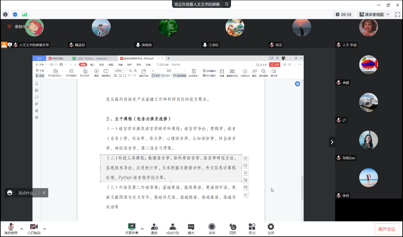Expand share options arrow beside 共享屏幕
Image resolution: width=403 pixels, height=237 pixels.
142,229
